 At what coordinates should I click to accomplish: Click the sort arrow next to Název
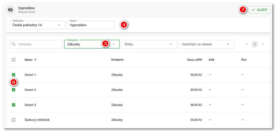click(x=35, y=60)
